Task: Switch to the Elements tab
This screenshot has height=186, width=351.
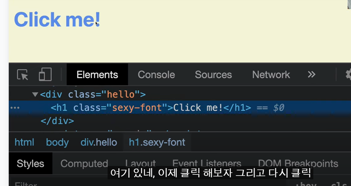Action: click(x=97, y=74)
